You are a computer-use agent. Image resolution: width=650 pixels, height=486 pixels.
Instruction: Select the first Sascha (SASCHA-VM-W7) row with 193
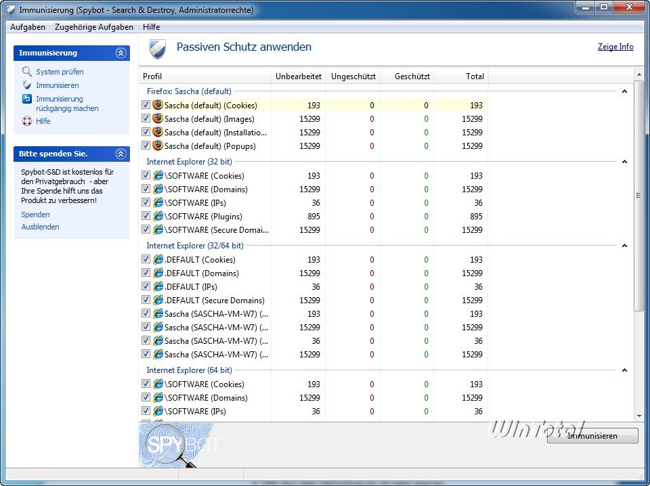(313, 313)
